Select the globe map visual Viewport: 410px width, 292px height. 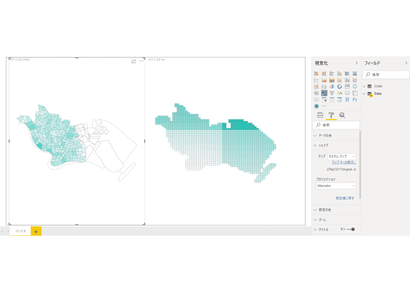click(355, 86)
